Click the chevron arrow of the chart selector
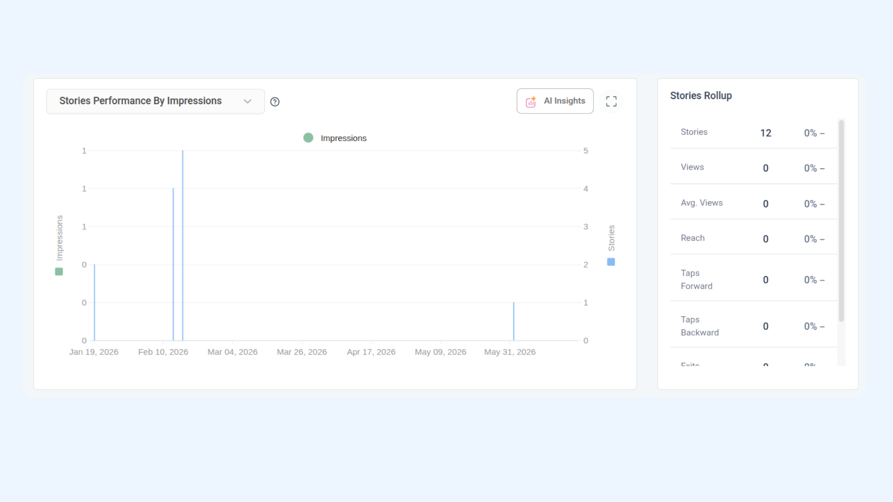 coord(247,101)
